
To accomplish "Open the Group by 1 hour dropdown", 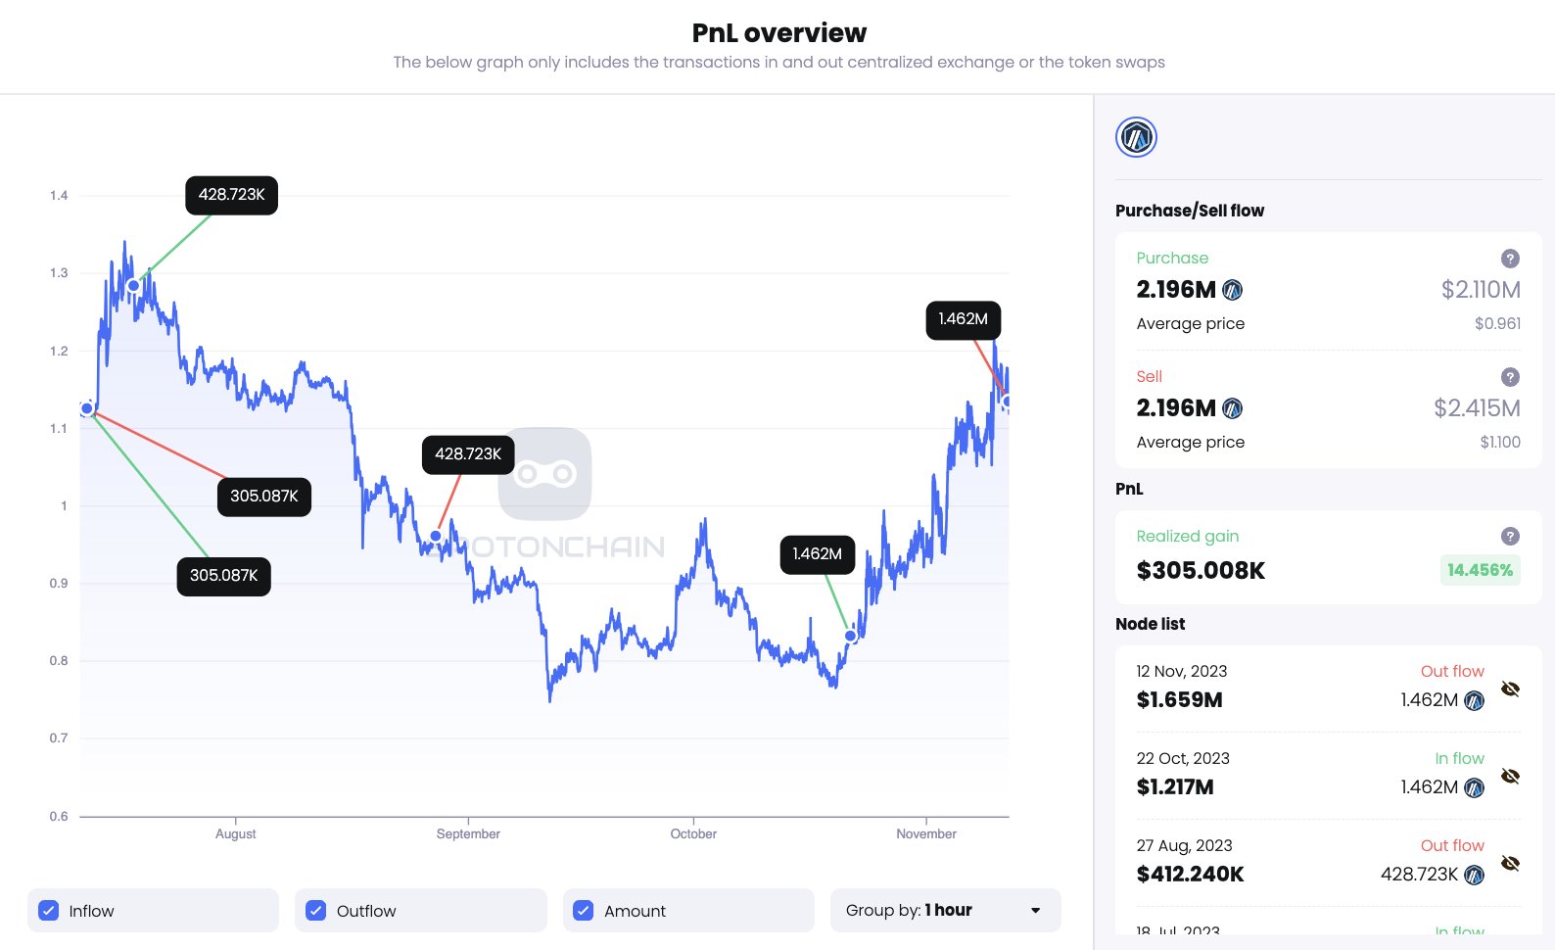I will click(945, 911).
